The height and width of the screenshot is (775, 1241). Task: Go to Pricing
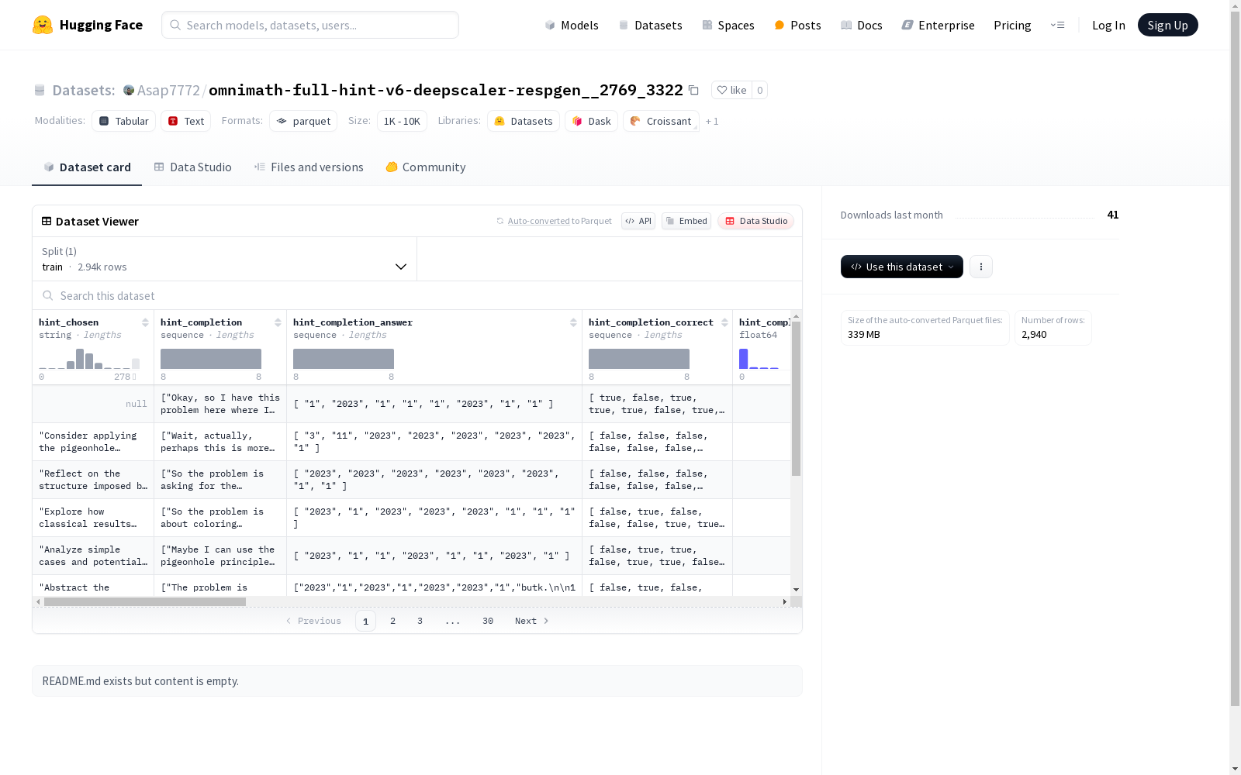coord(1012,25)
